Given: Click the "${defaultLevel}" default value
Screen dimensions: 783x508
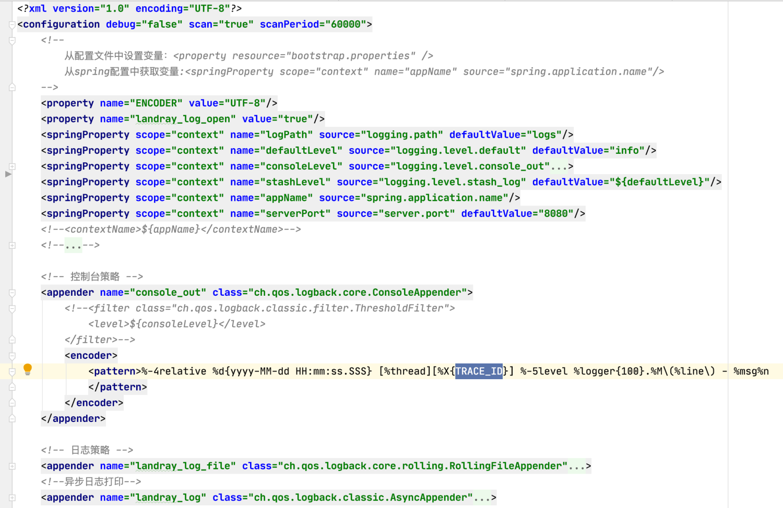Looking at the screenshot, I should [660, 182].
